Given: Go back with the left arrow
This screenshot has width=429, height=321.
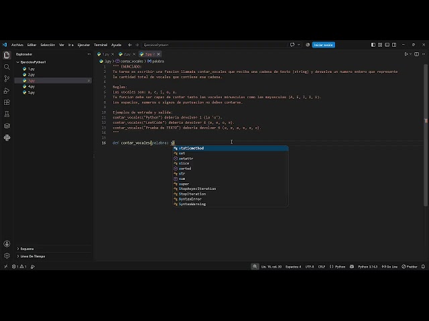Looking at the screenshot, I should tap(130, 45).
